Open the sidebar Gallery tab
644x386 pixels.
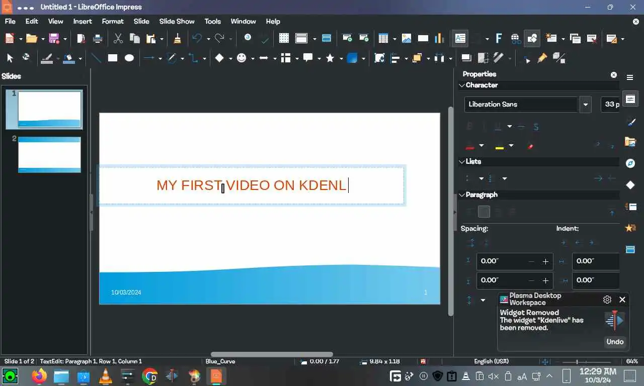[630, 142]
